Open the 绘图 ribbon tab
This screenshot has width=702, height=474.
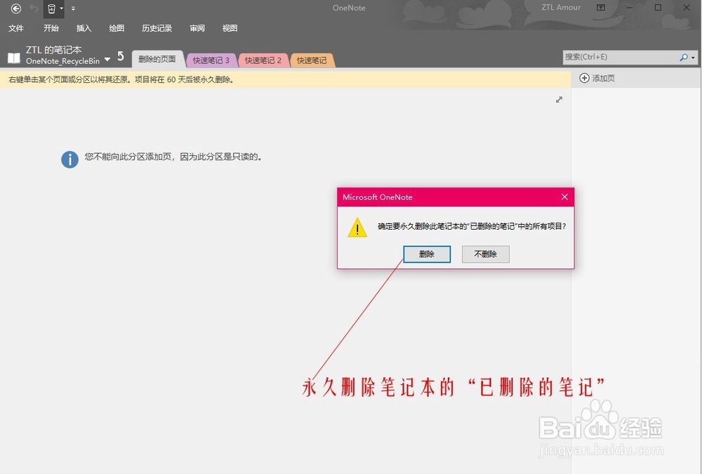[117, 28]
